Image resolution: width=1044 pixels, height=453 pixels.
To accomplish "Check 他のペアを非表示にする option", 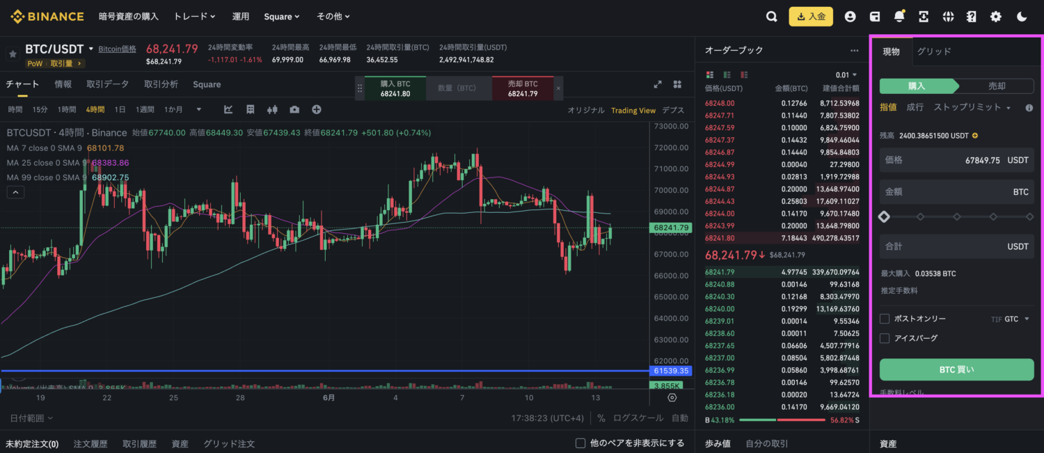I will 580,443.
